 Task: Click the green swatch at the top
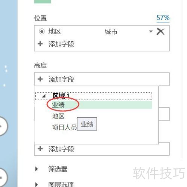(x=43, y=1)
